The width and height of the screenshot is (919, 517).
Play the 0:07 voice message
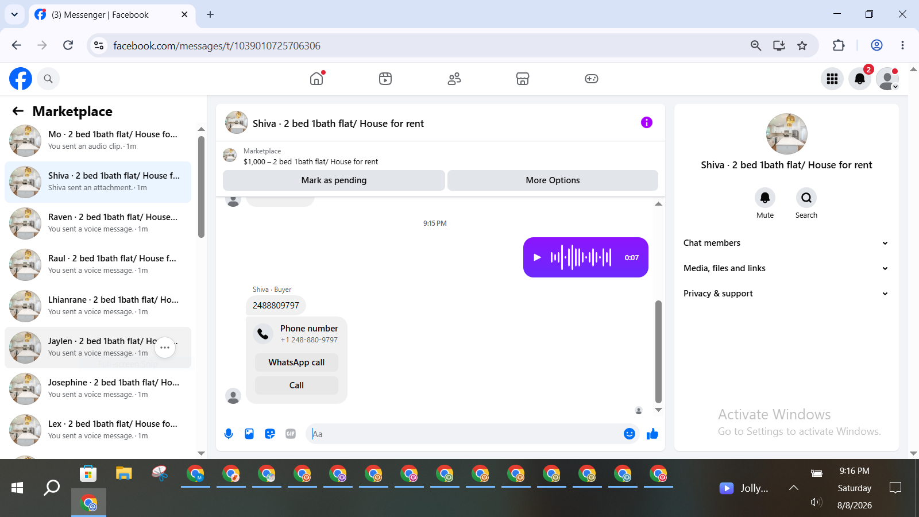click(x=537, y=257)
